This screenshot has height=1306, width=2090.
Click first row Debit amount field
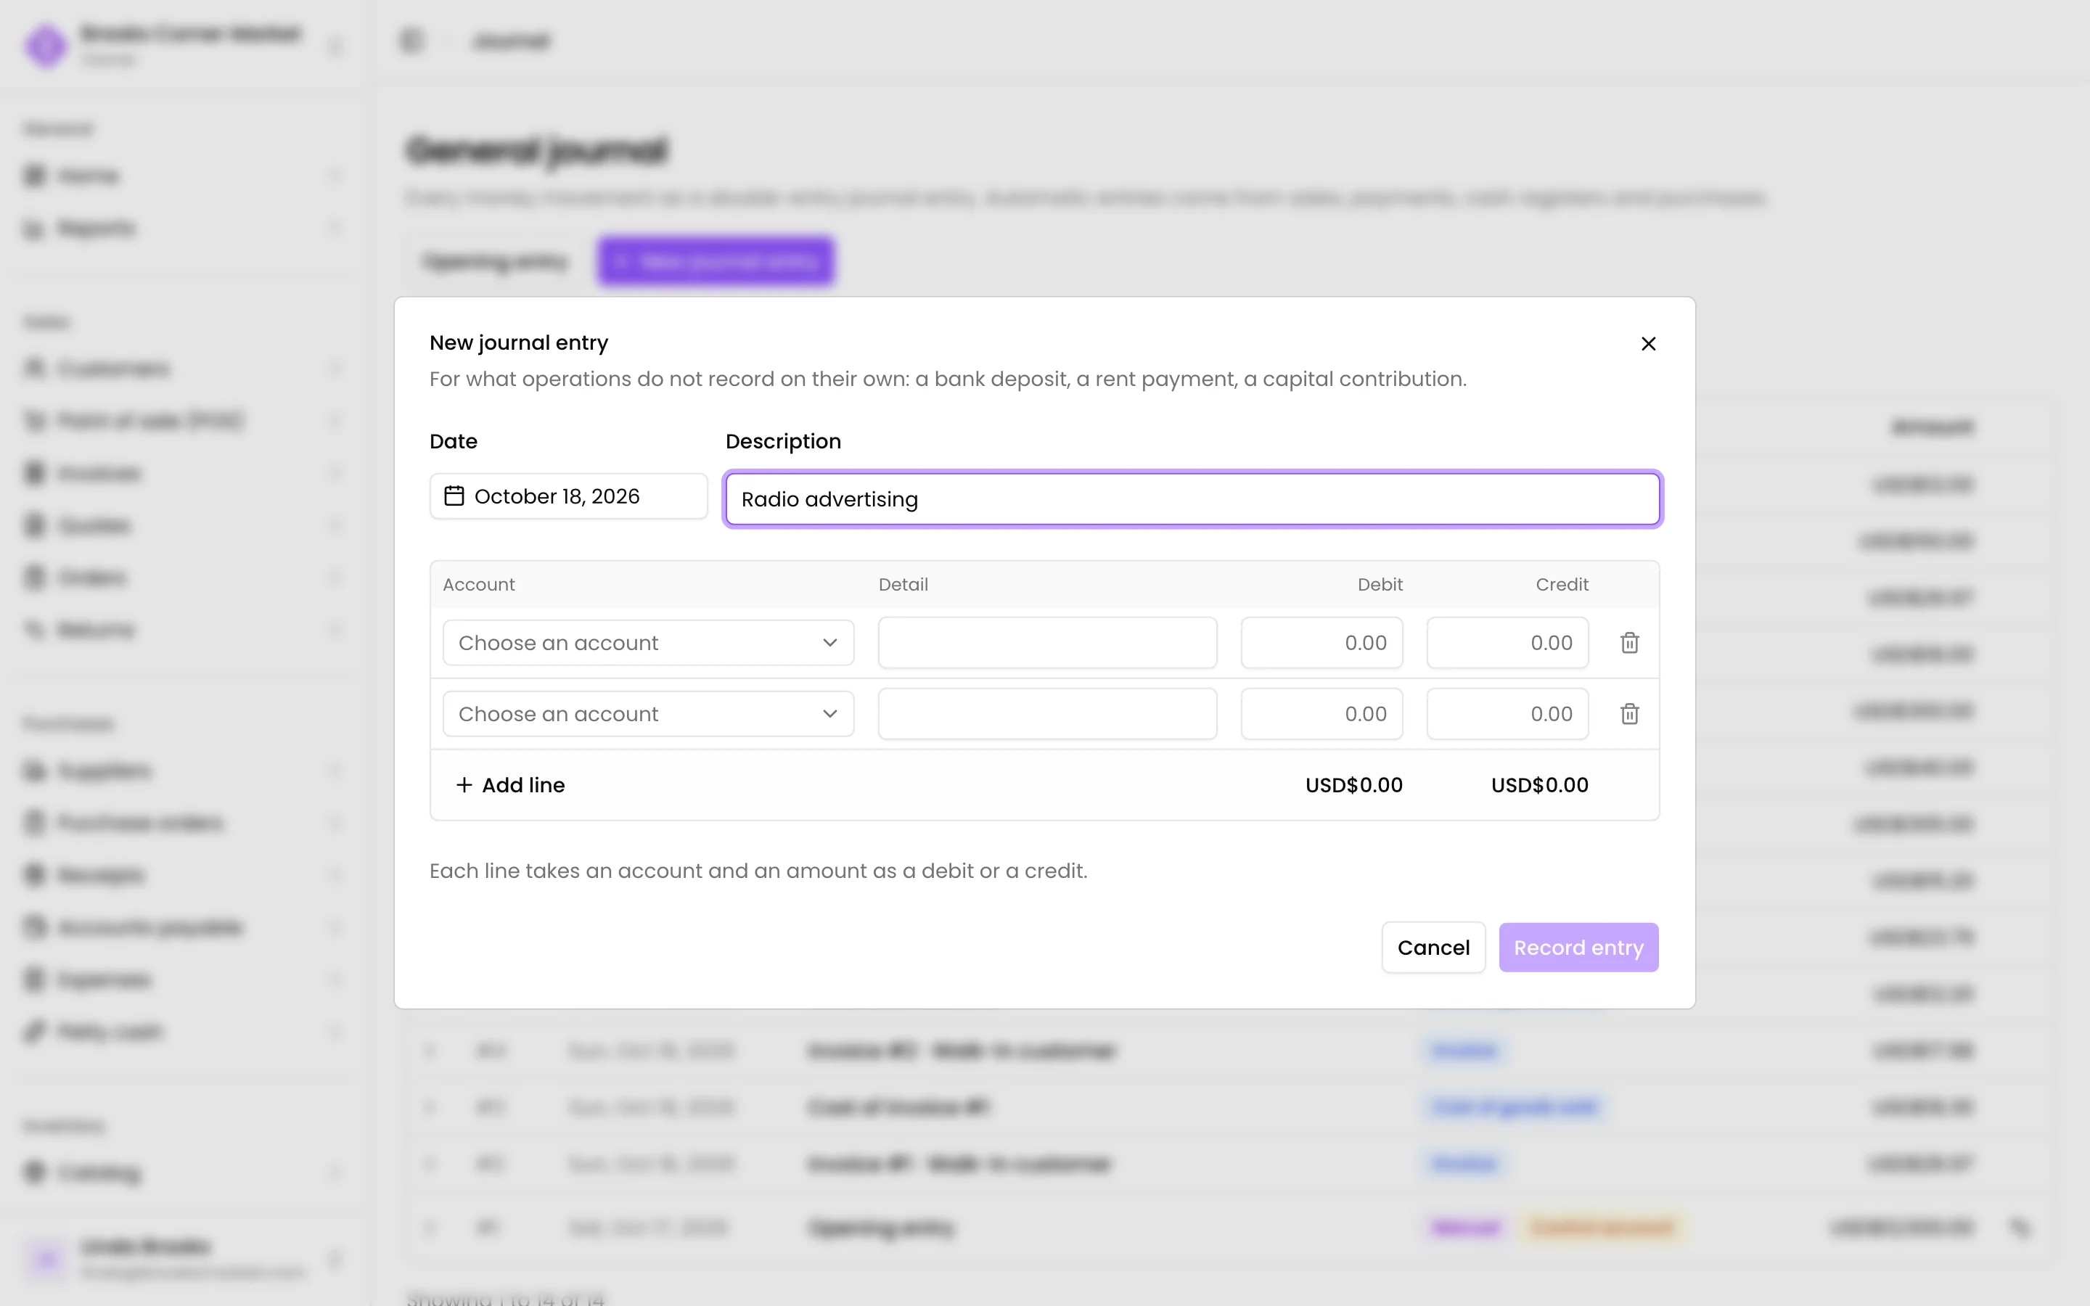click(1321, 643)
